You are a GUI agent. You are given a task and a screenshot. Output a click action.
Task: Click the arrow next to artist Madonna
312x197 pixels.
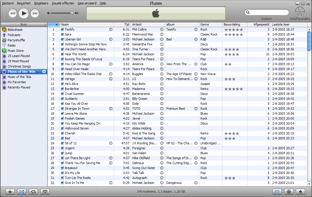(x=162, y=89)
